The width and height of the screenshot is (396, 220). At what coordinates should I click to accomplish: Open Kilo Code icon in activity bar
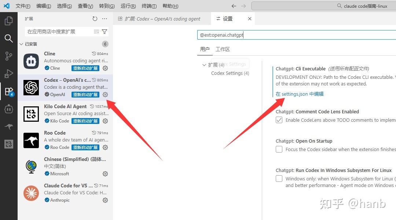8,144
